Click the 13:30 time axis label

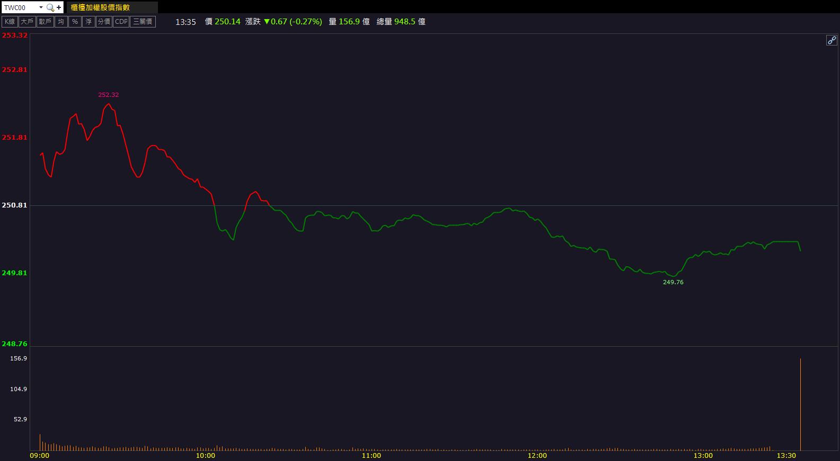tap(786, 455)
